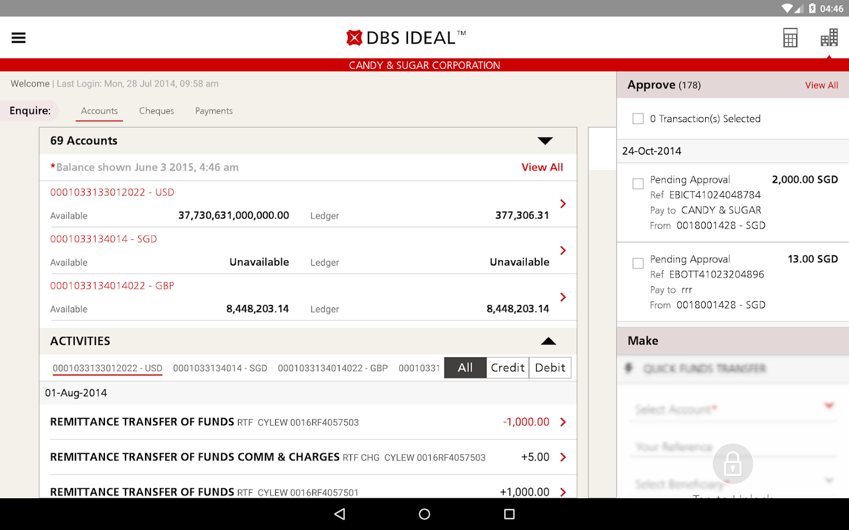This screenshot has width=849, height=530.
Task: Tap the DBS IDEAL logo
Action: [406, 38]
